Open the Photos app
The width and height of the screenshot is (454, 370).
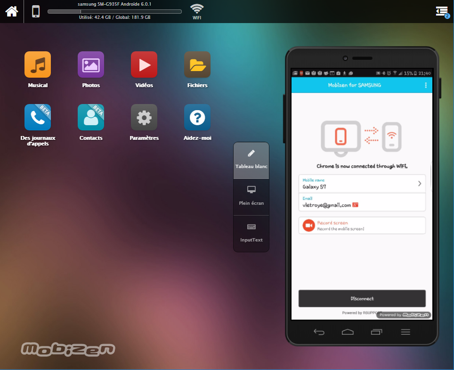pos(91,64)
